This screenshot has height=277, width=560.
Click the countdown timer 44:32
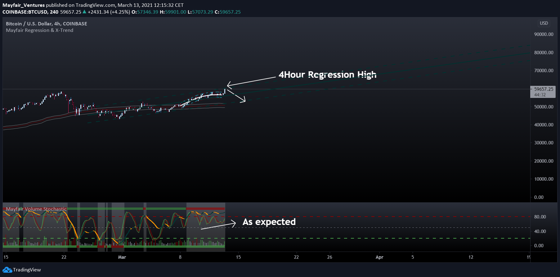coord(540,95)
